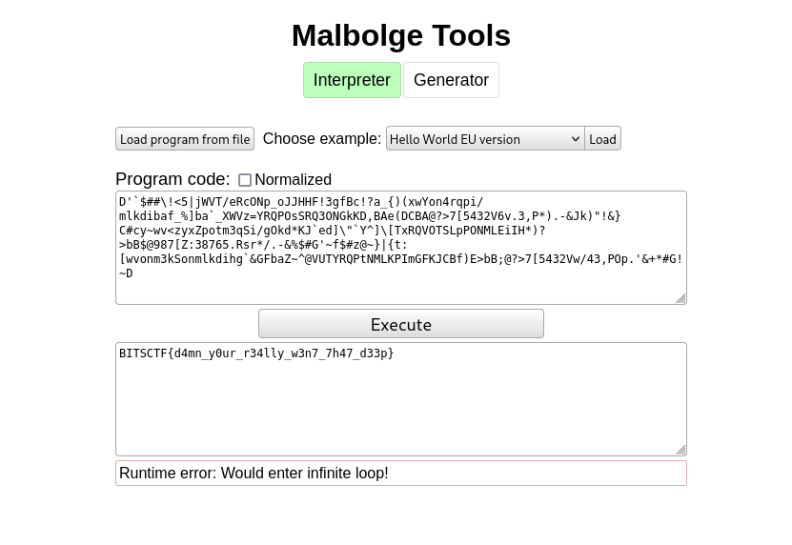The height and width of the screenshot is (545, 792).
Task: Open the Generator tab
Action: point(451,80)
